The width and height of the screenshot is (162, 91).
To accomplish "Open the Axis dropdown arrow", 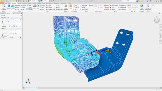I will pyautogui.click(x=78, y=5).
